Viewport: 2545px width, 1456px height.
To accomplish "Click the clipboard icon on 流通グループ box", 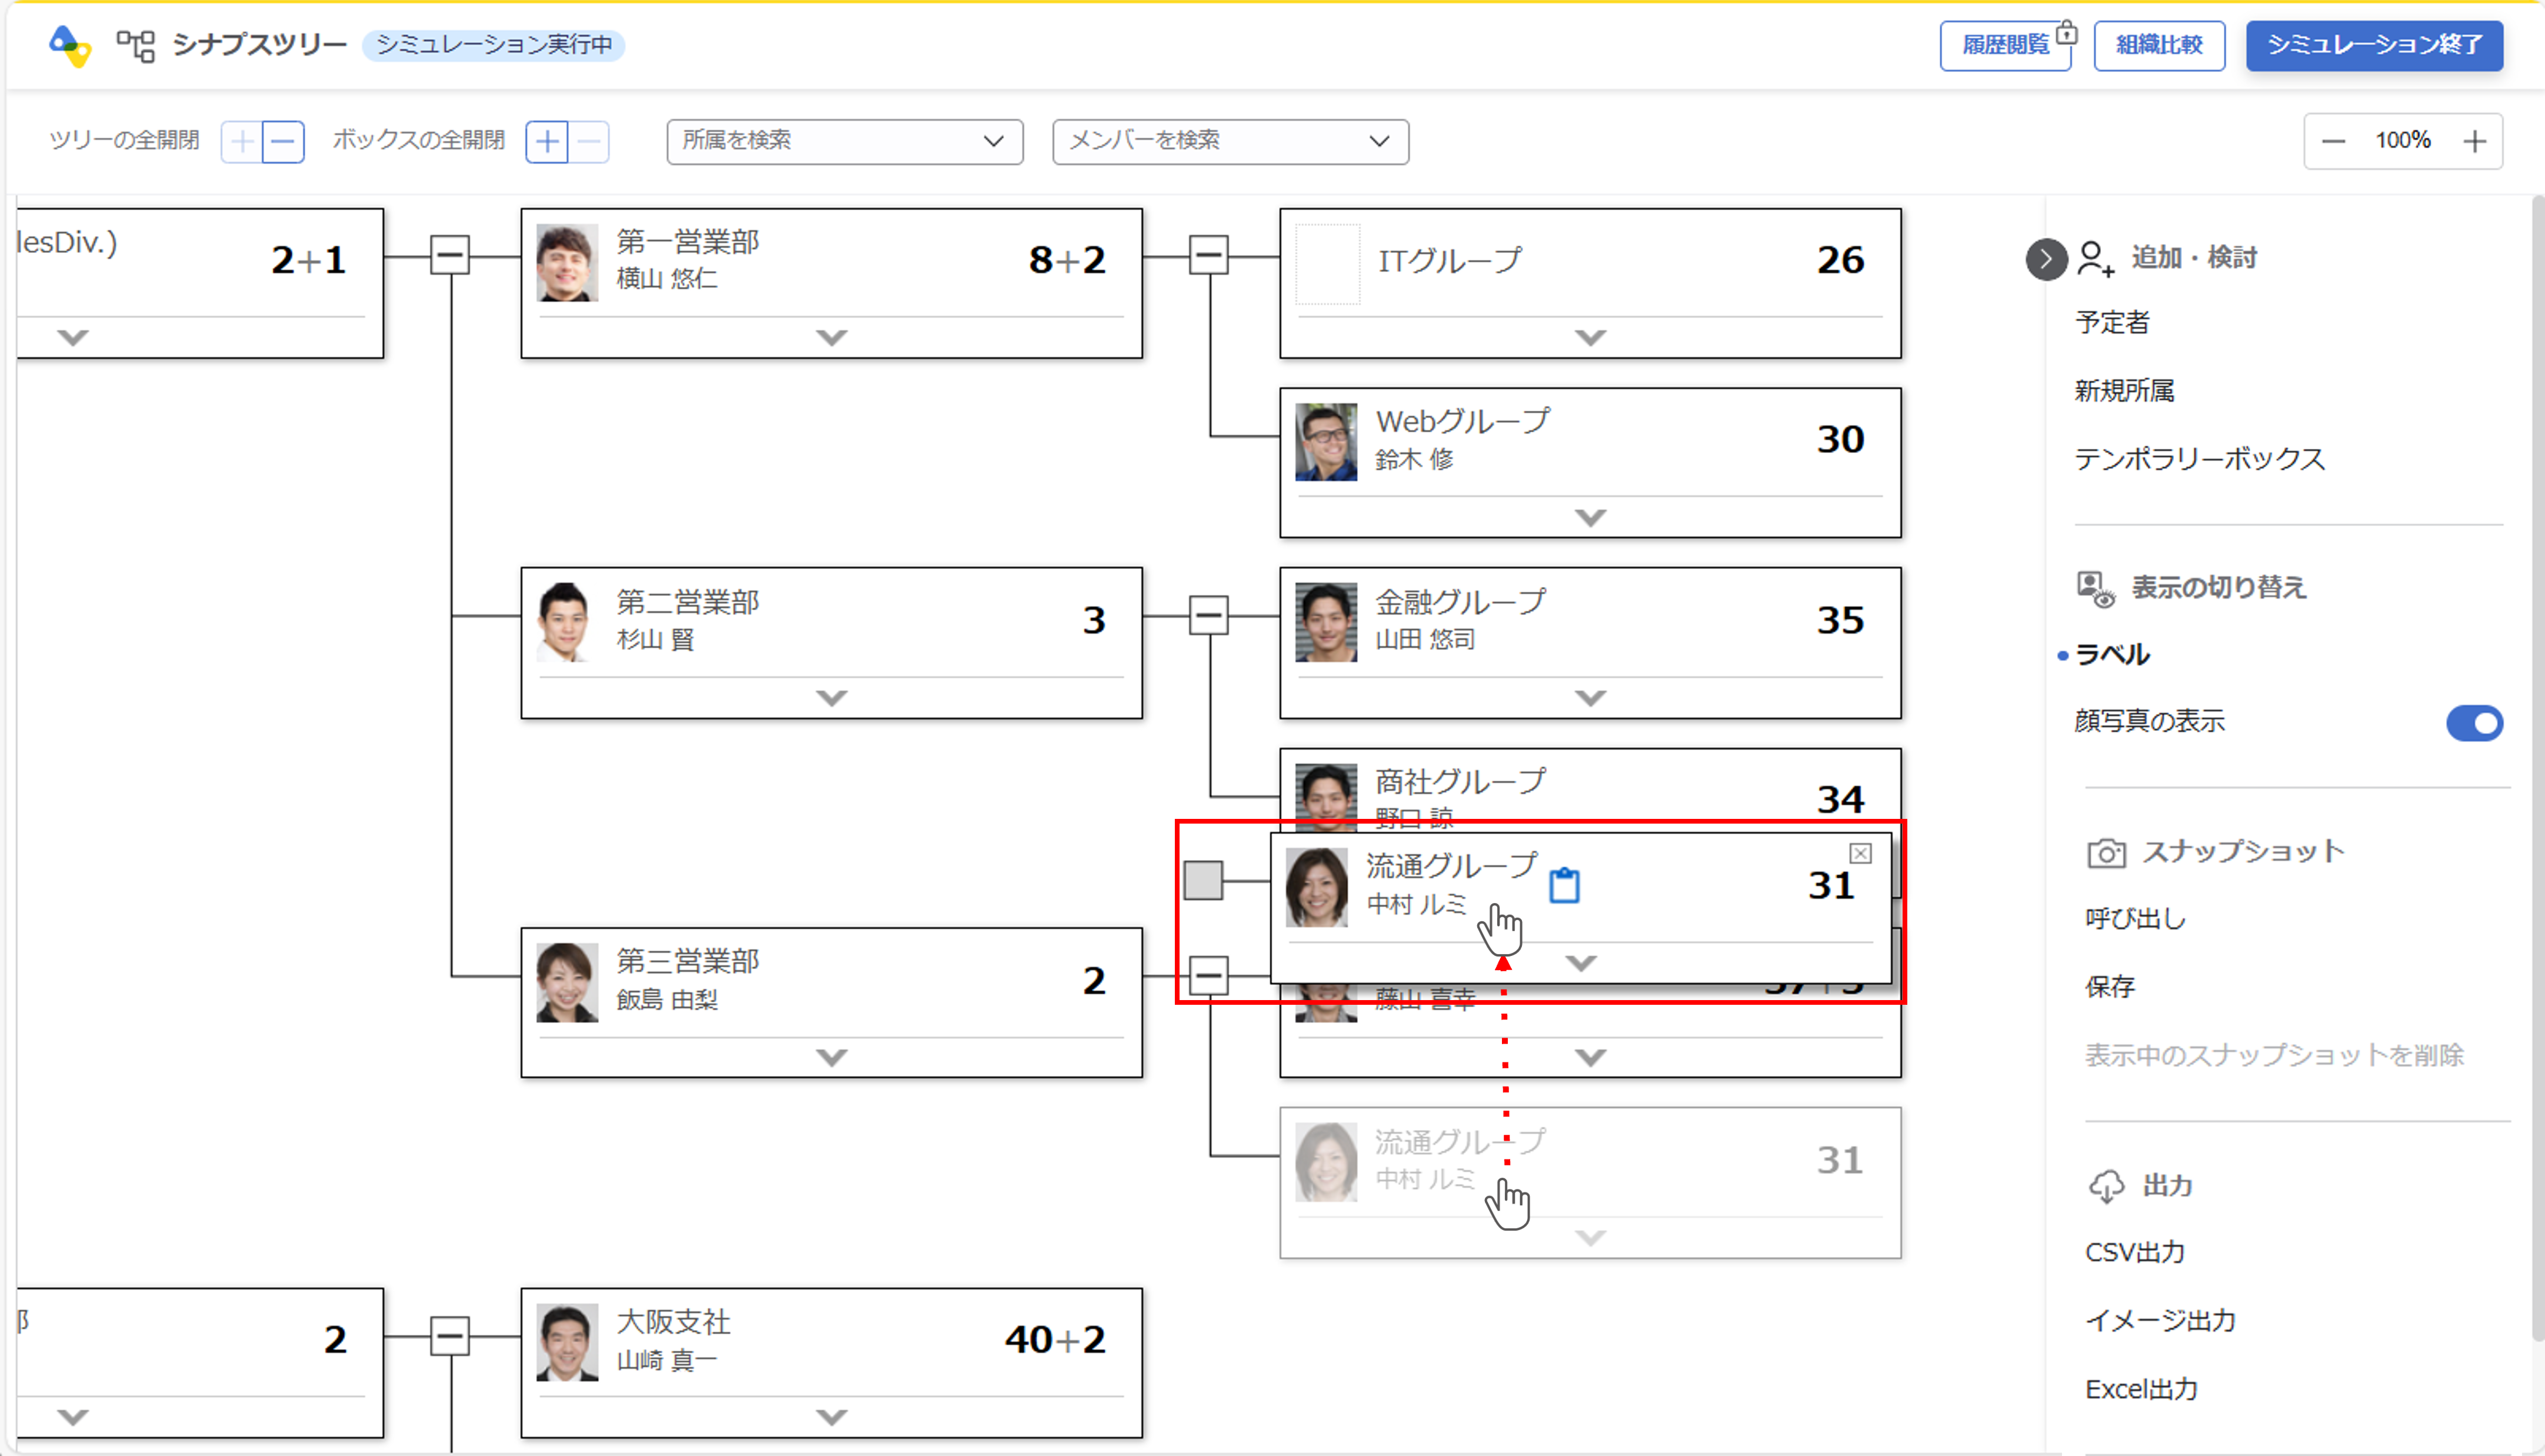I will 1564,886.
